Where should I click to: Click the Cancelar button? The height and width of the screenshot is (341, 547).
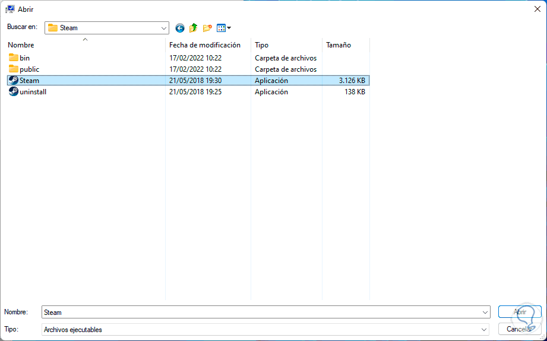(x=520, y=329)
